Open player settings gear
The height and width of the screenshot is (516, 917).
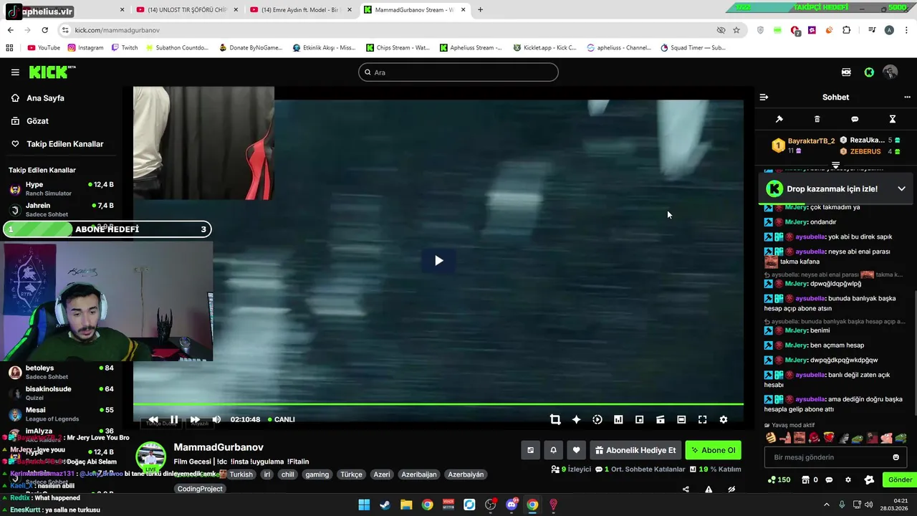(x=724, y=419)
